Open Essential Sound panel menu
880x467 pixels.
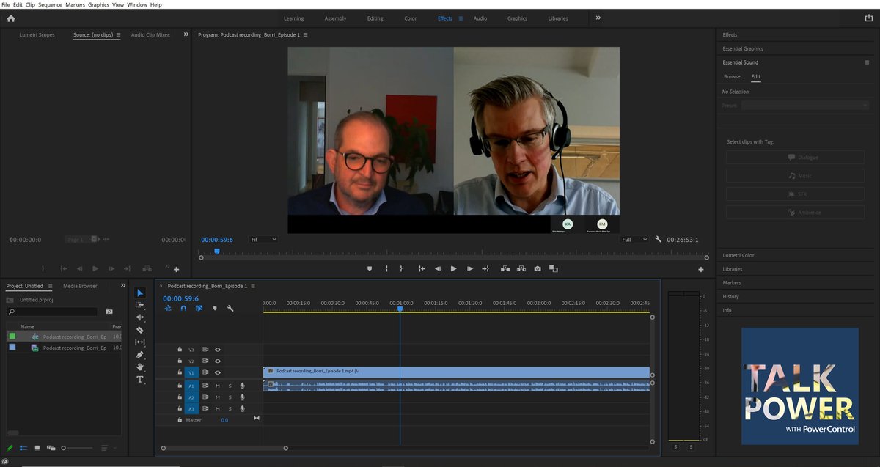(867, 63)
